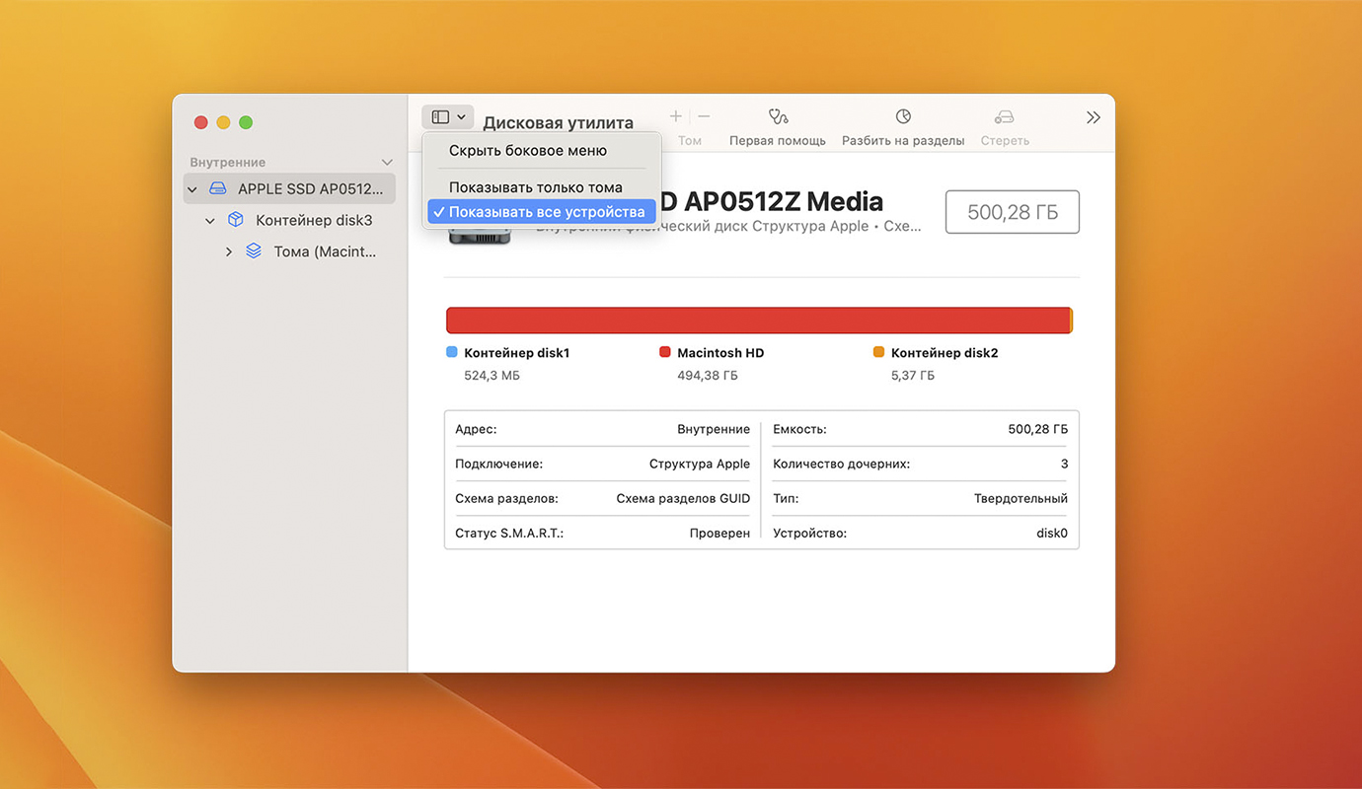The image size is (1362, 789).
Task: Click the add volume plus icon
Action: pos(676,116)
